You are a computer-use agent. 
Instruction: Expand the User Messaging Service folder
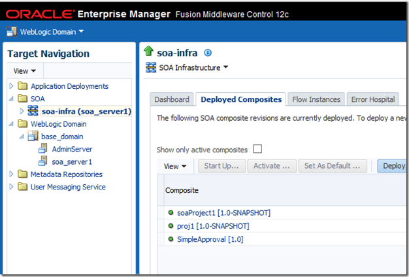click(11, 186)
